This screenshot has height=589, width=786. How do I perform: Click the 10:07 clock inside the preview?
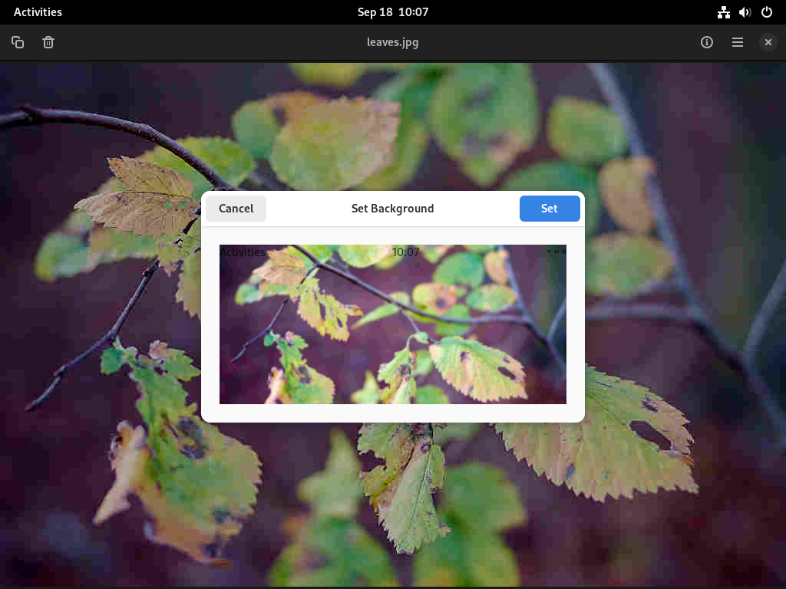[x=405, y=252]
